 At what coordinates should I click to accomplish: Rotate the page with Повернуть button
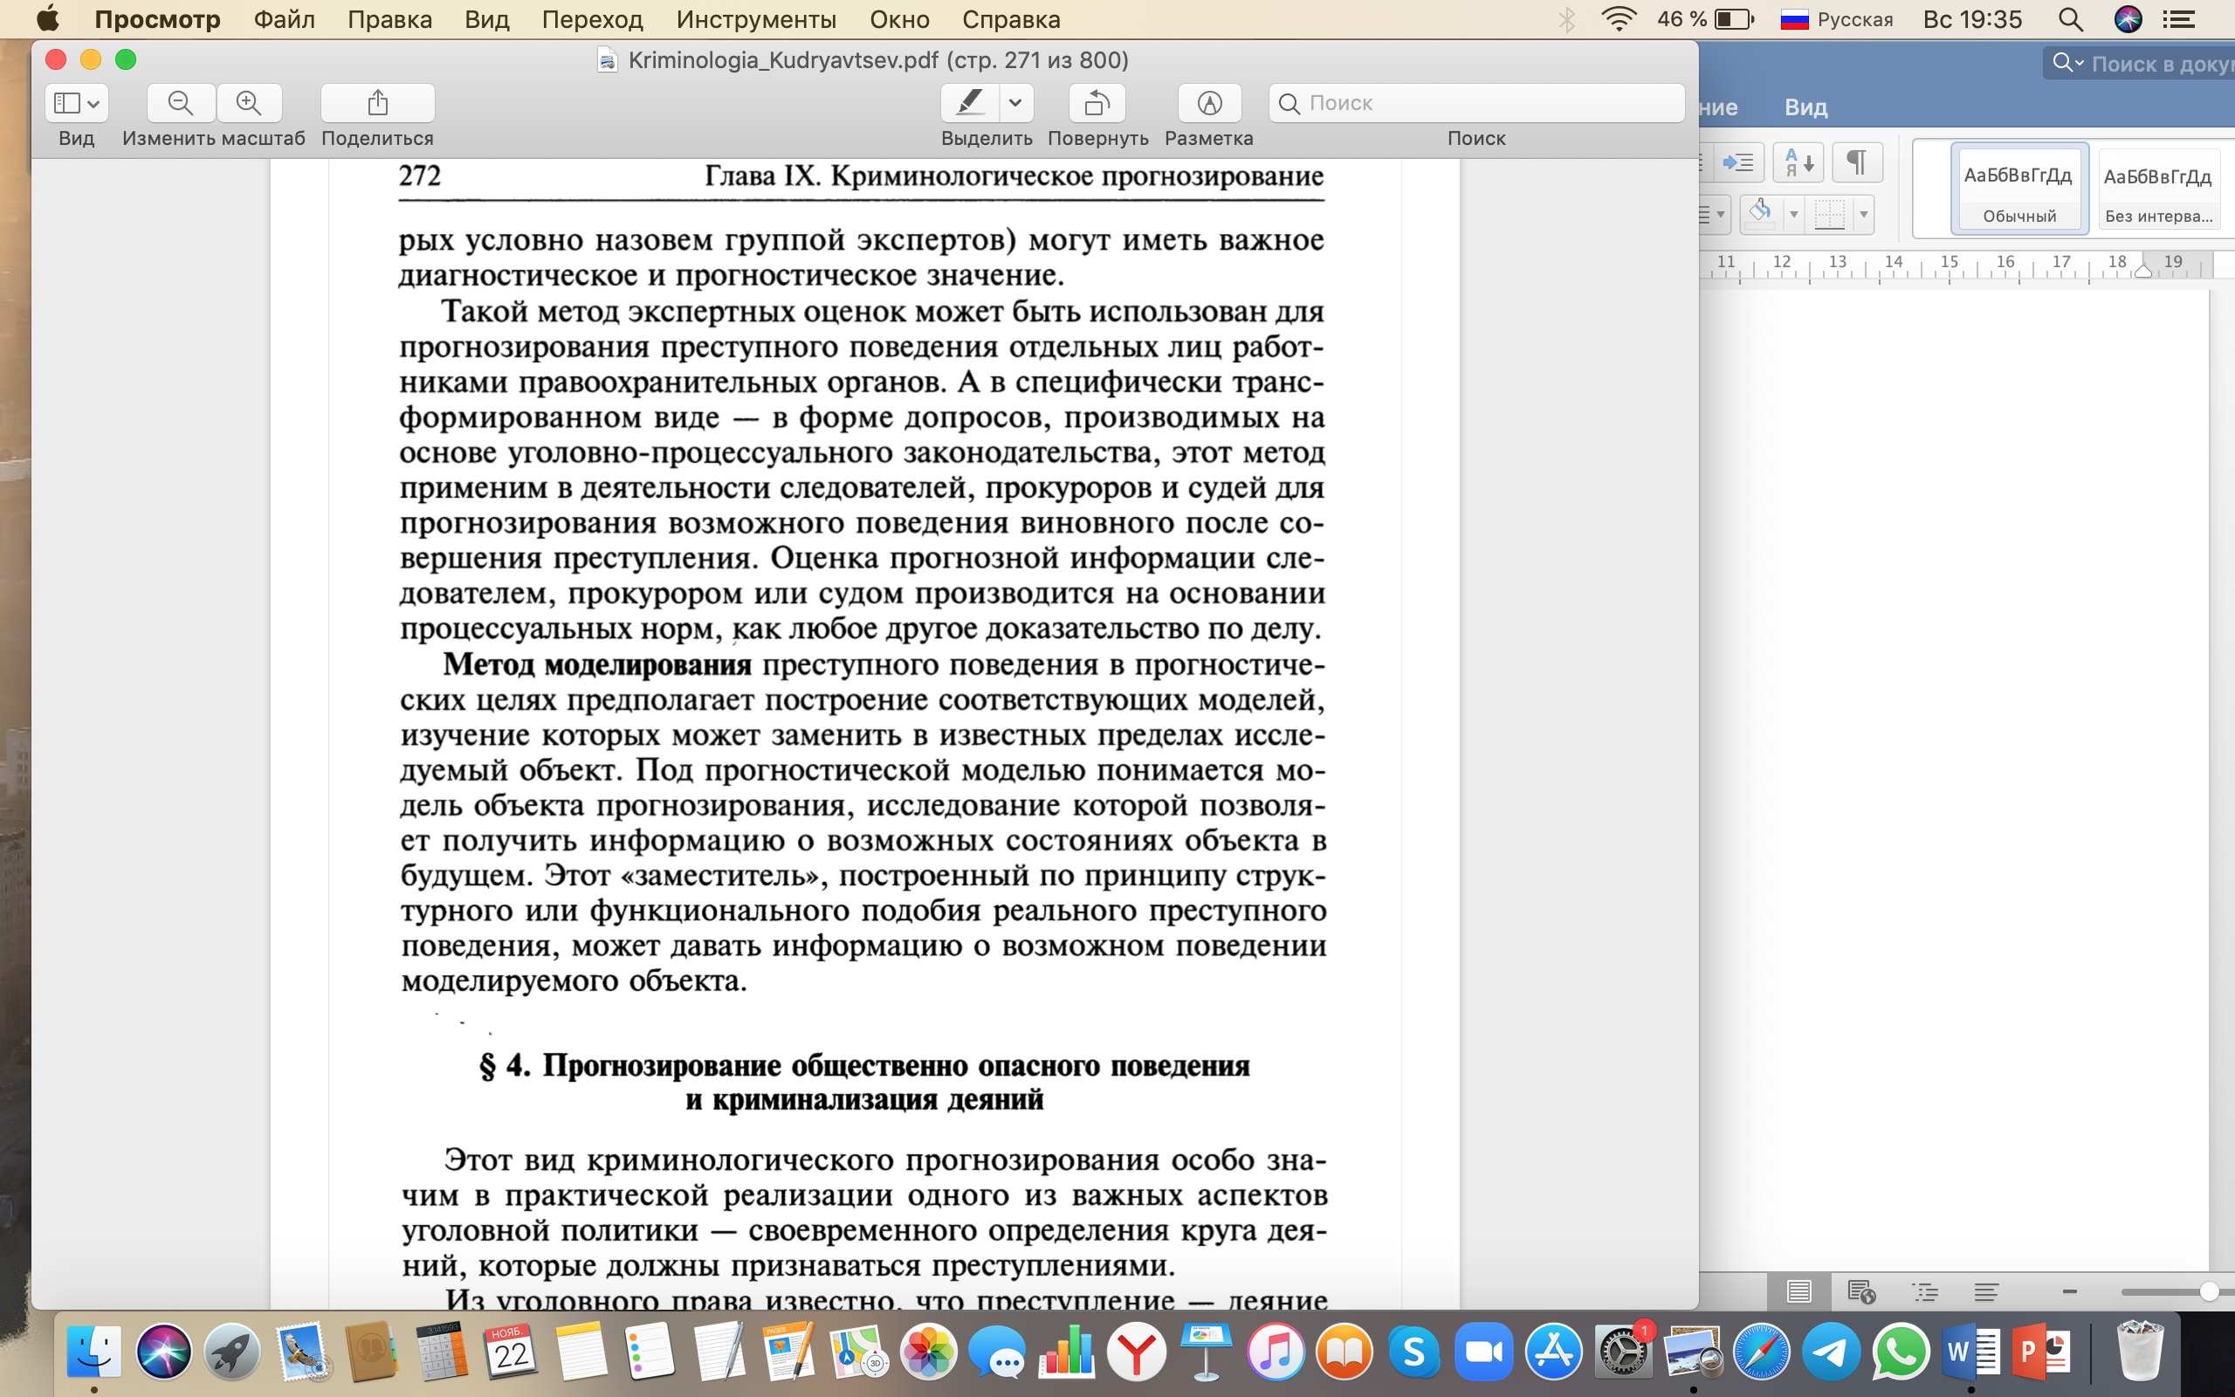click(x=1097, y=102)
